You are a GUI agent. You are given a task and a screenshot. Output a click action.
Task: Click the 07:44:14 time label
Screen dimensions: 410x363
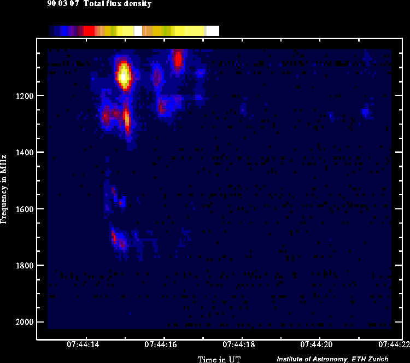tap(83, 344)
